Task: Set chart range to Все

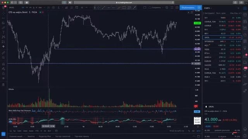Action: (x=49, y=131)
